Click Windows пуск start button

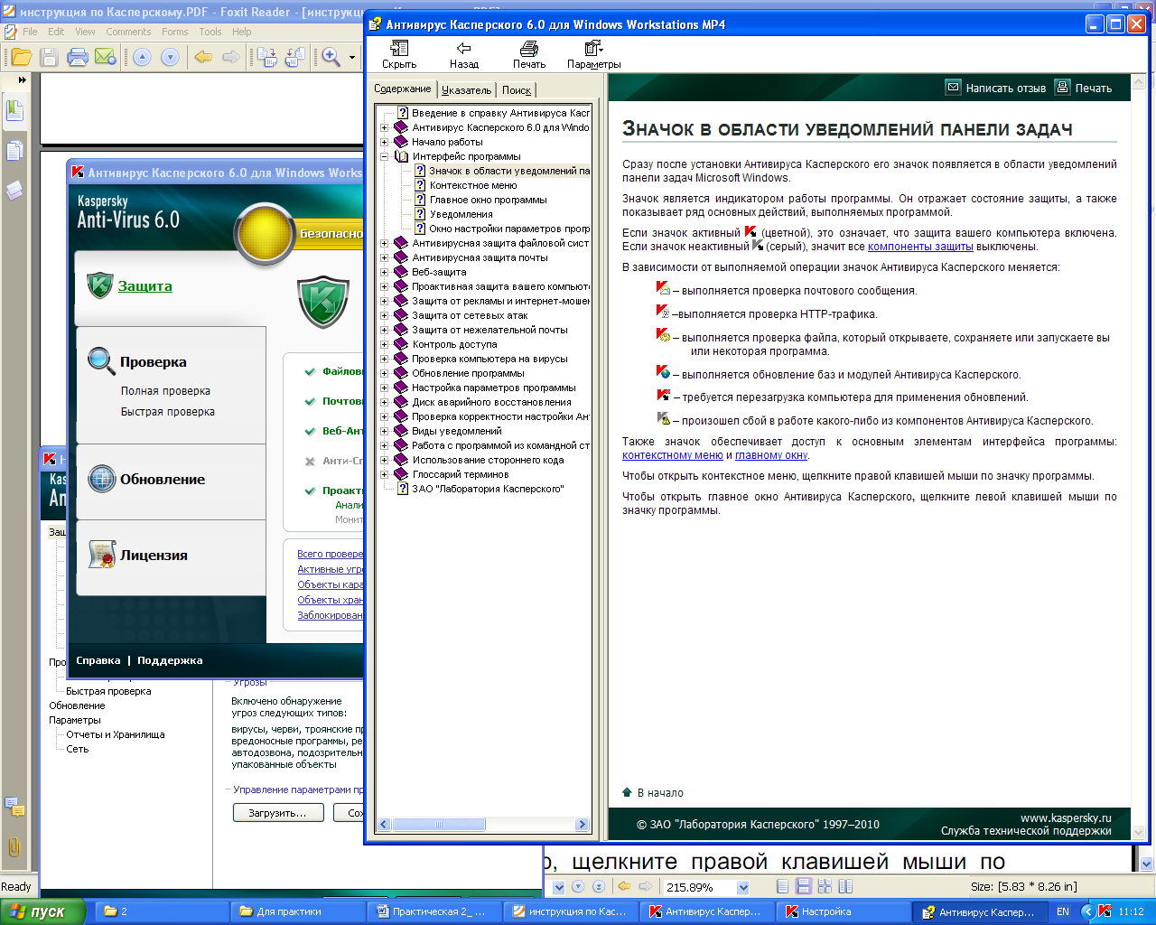pyautogui.click(x=42, y=911)
